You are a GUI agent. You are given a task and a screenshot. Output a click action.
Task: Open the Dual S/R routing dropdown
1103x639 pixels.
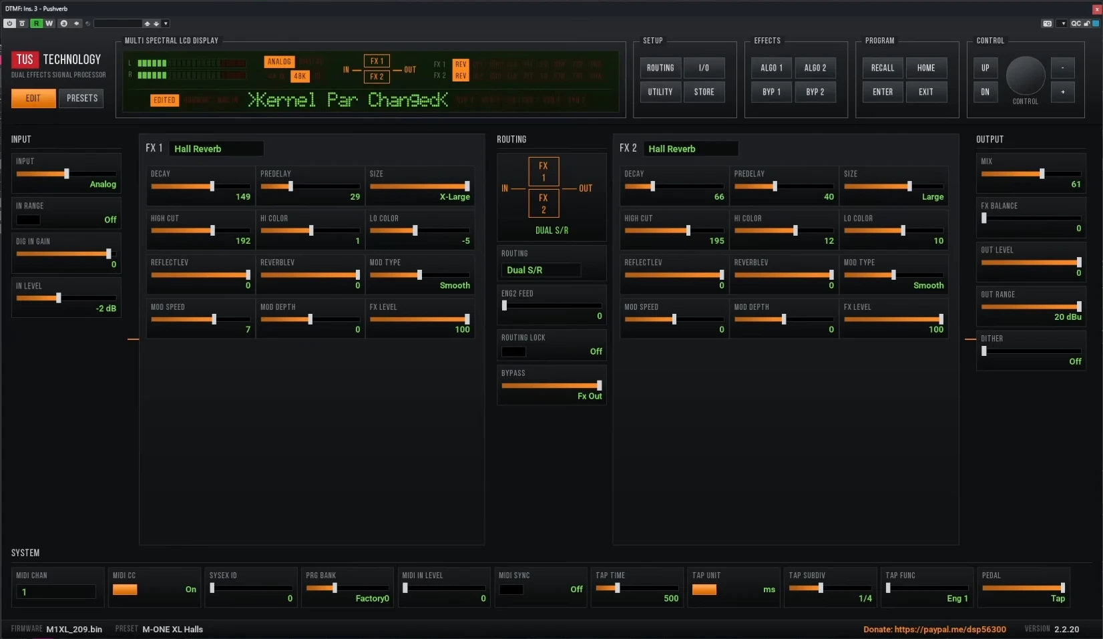pos(541,270)
